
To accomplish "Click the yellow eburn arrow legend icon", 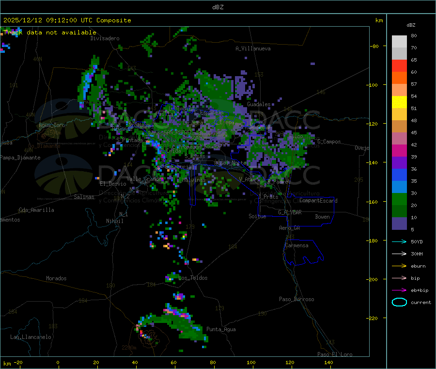I will click(x=399, y=266).
